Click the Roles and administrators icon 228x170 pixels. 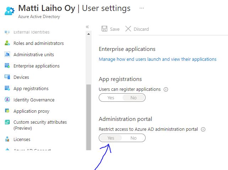(7, 43)
